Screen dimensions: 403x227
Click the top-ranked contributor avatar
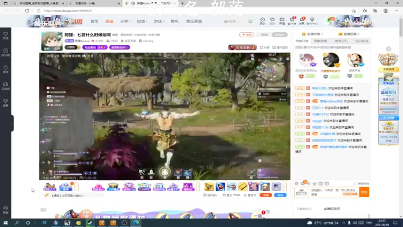[x=331, y=60]
